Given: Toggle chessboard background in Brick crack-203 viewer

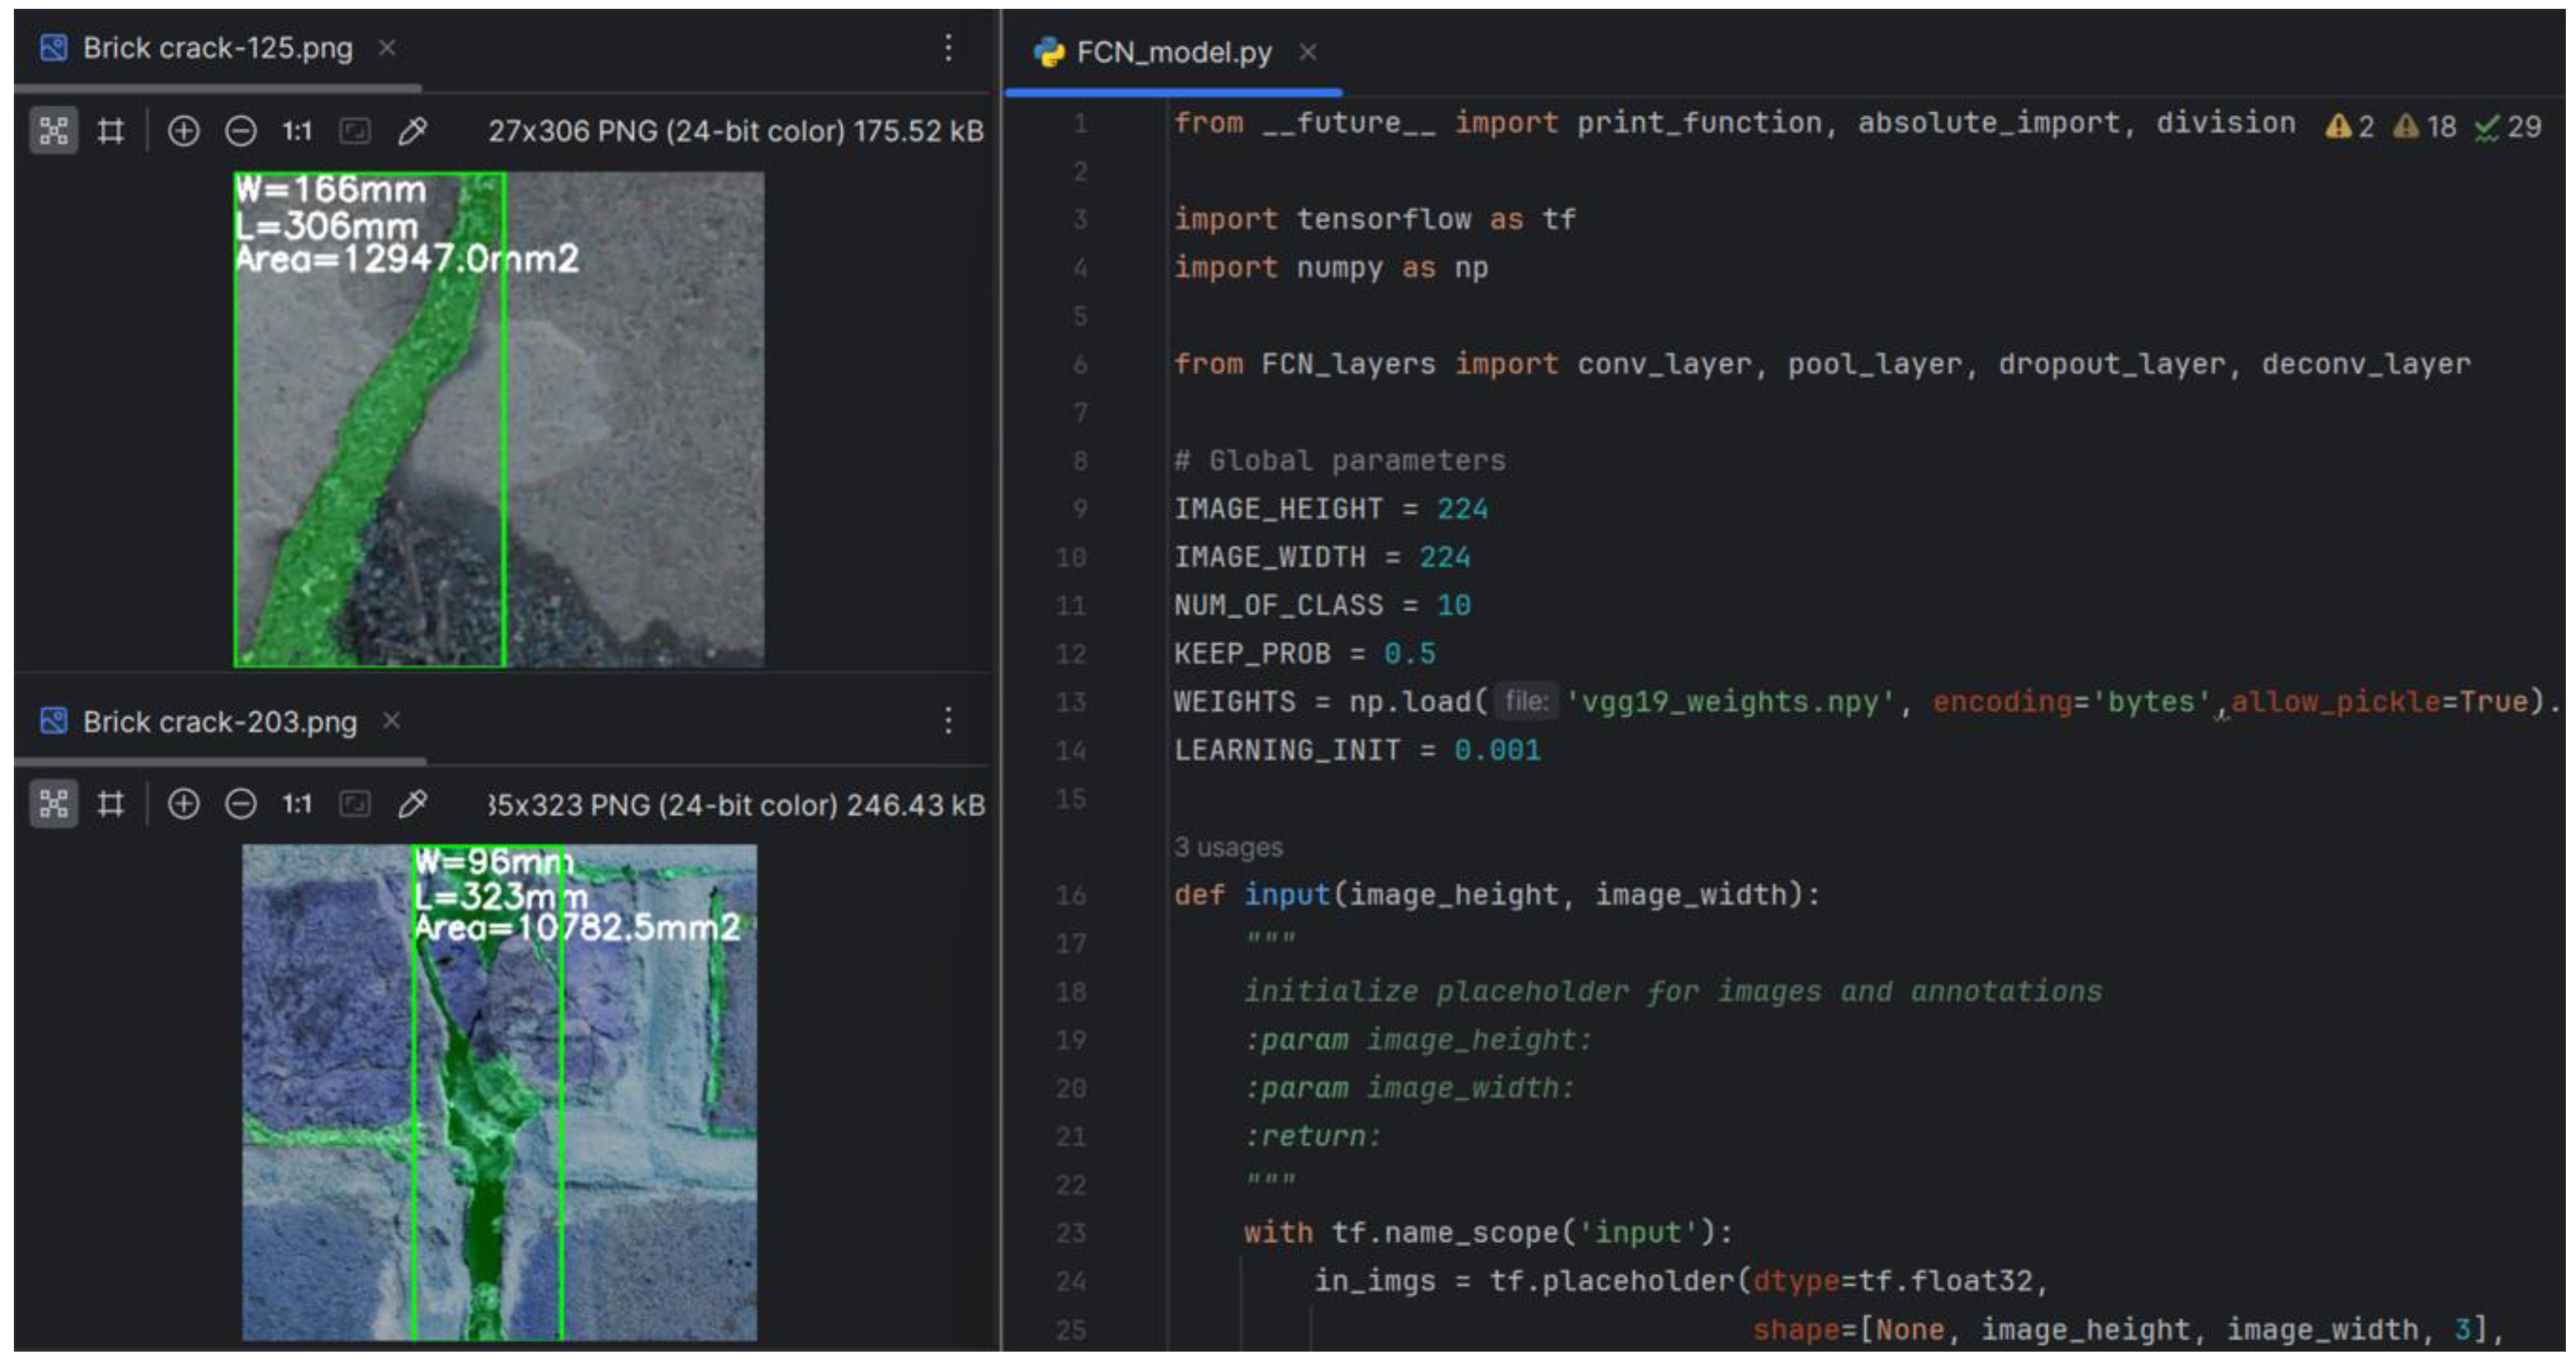Looking at the screenshot, I should pyautogui.click(x=53, y=804).
